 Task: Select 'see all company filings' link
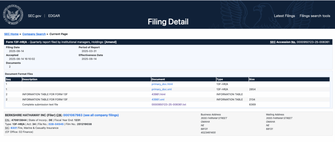click(x=101, y=115)
